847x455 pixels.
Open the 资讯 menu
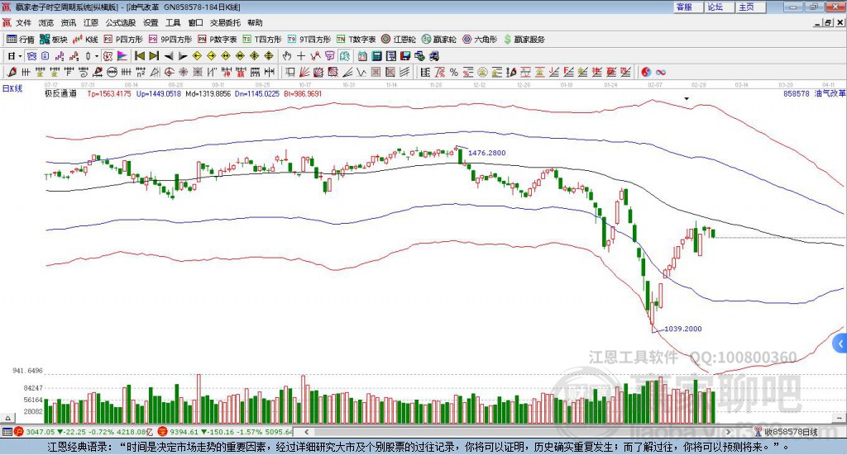pyautogui.click(x=69, y=22)
